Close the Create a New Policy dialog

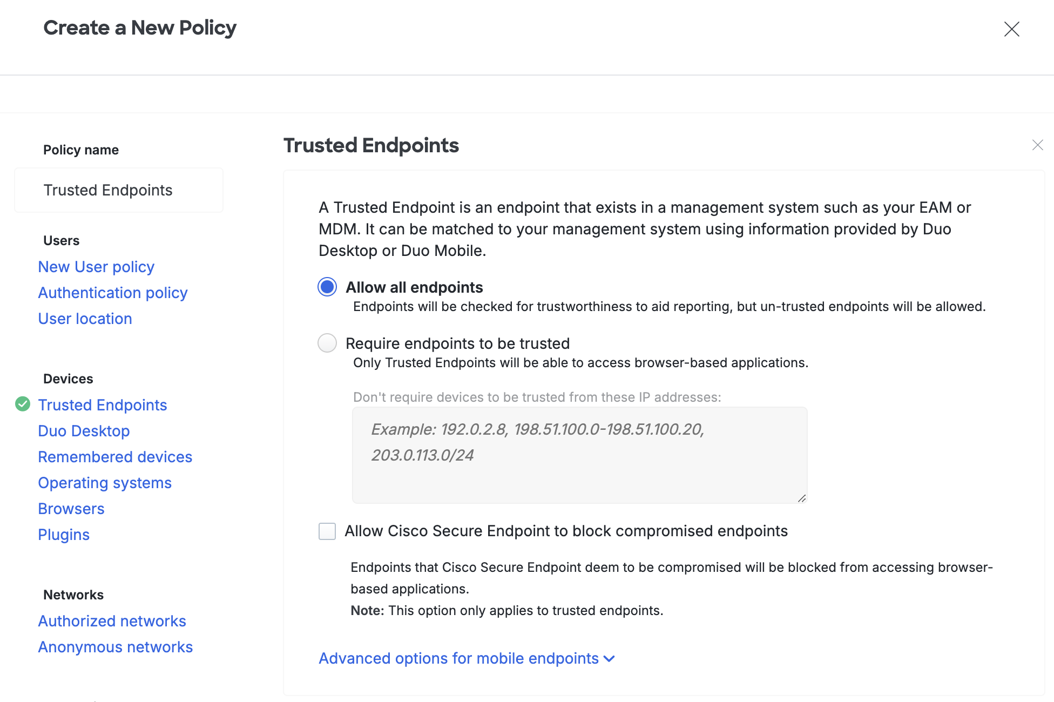1011,29
